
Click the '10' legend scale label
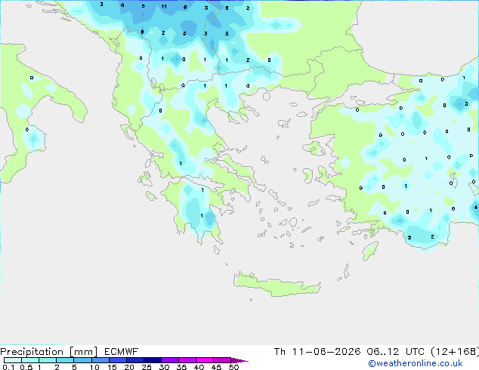click(x=94, y=367)
